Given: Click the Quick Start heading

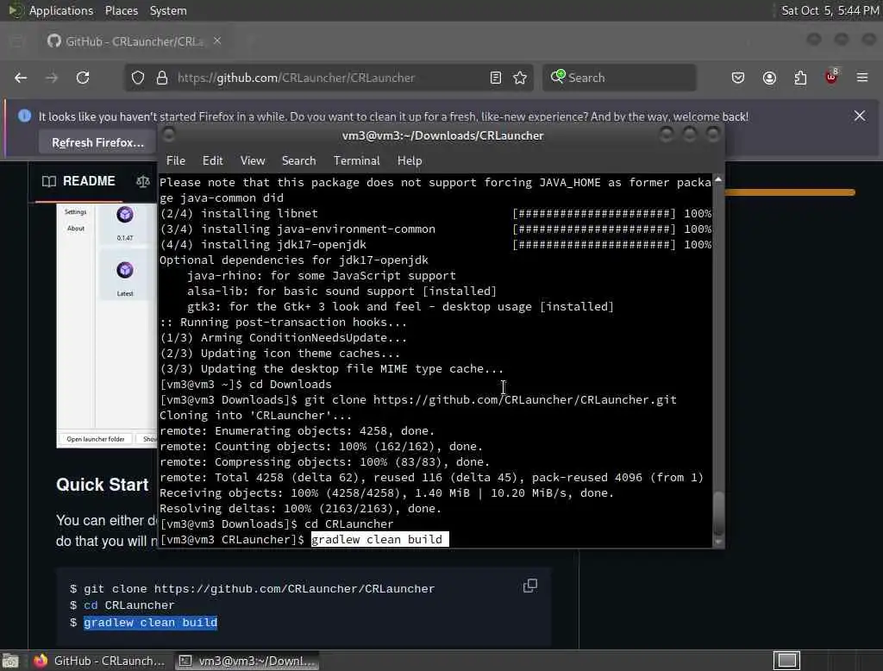Looking at the screenshot, I should [102, 485].
